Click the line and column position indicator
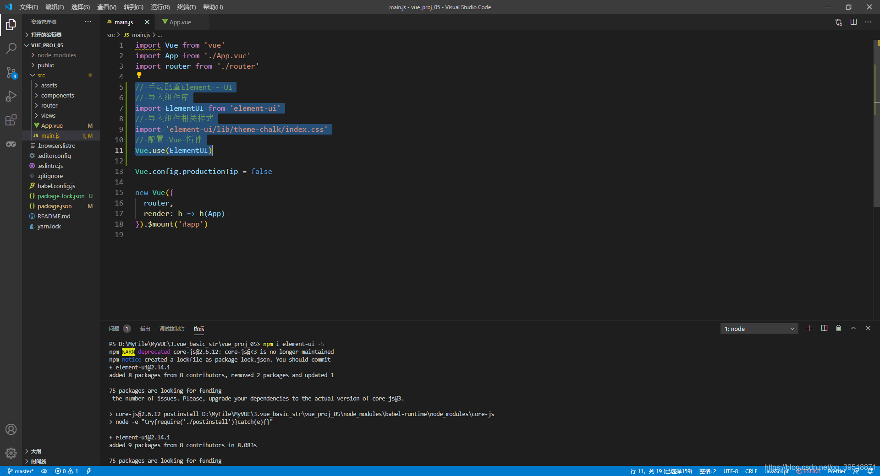 click(x=661, y=471)
